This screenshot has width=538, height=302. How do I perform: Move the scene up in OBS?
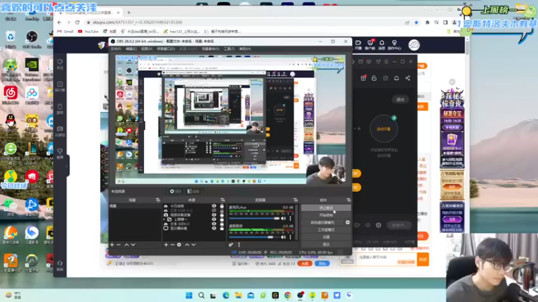(126, 245)
